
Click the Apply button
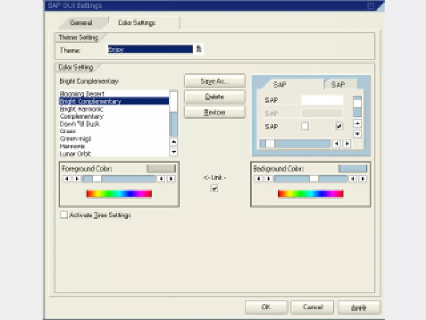(x=359, y=307)
